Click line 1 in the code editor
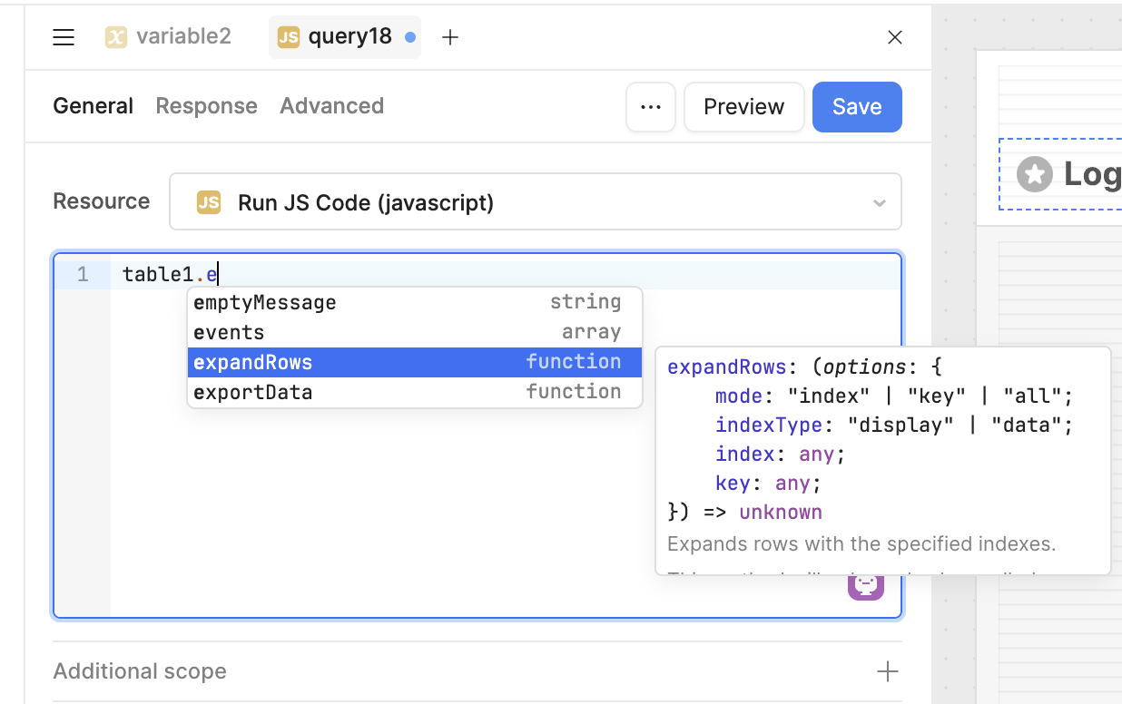1122x704 pixels. (507, 275)
